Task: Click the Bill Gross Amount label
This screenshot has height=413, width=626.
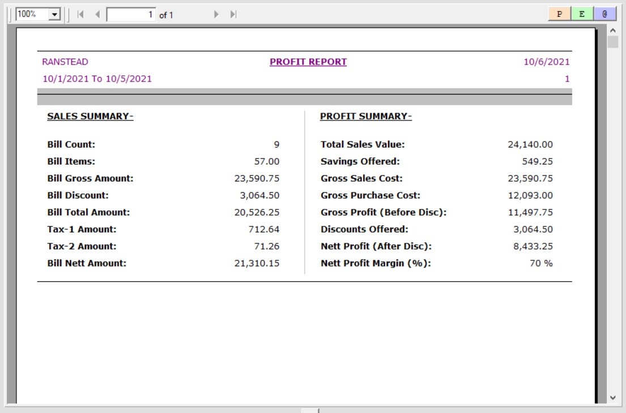Action: click(90, 178)
